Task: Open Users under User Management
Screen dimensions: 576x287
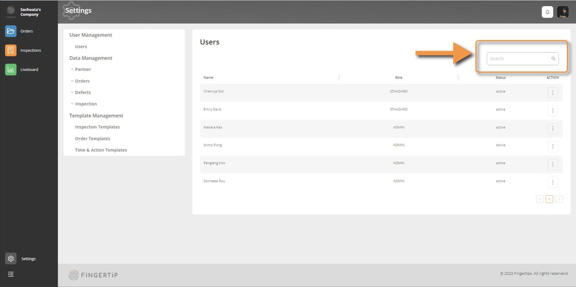Action: pos(81,47)
